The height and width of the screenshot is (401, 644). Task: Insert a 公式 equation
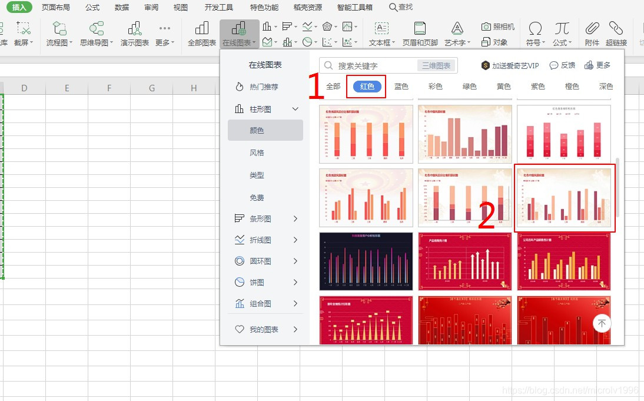tap(562, 34)
